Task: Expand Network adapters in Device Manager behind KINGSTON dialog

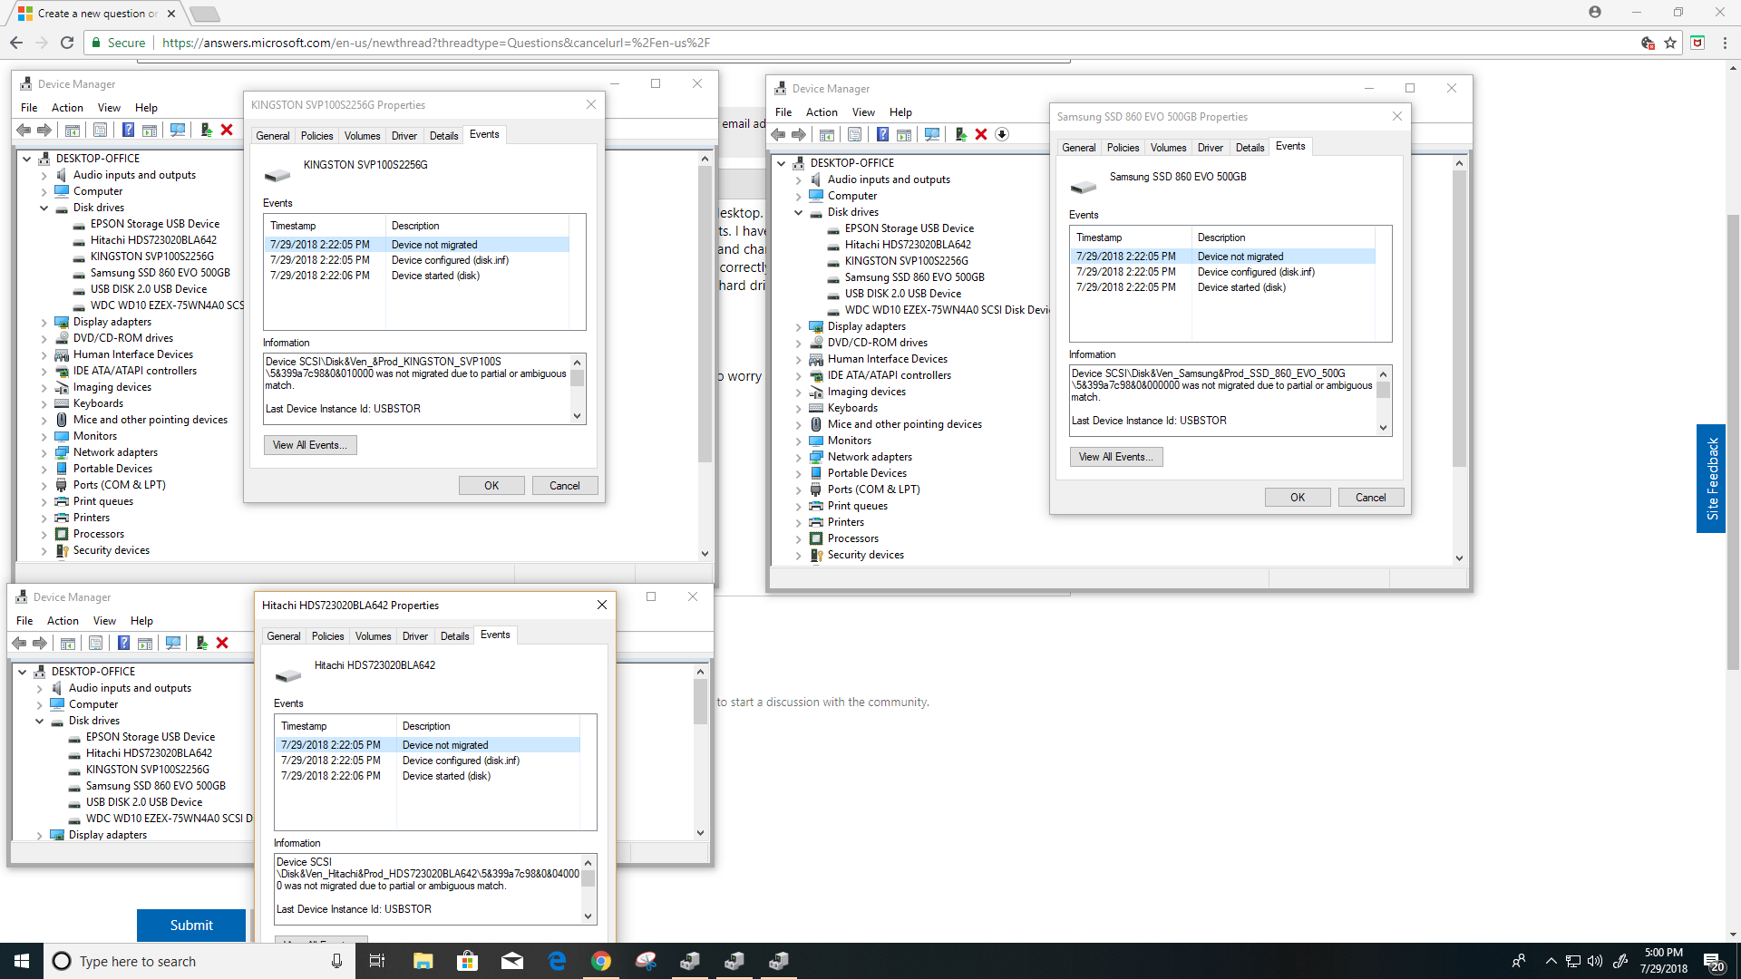Action: tap(44, 452)
